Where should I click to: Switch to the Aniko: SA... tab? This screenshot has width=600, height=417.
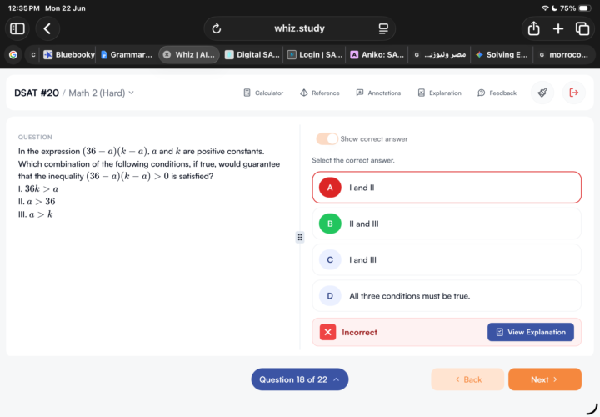377,55
